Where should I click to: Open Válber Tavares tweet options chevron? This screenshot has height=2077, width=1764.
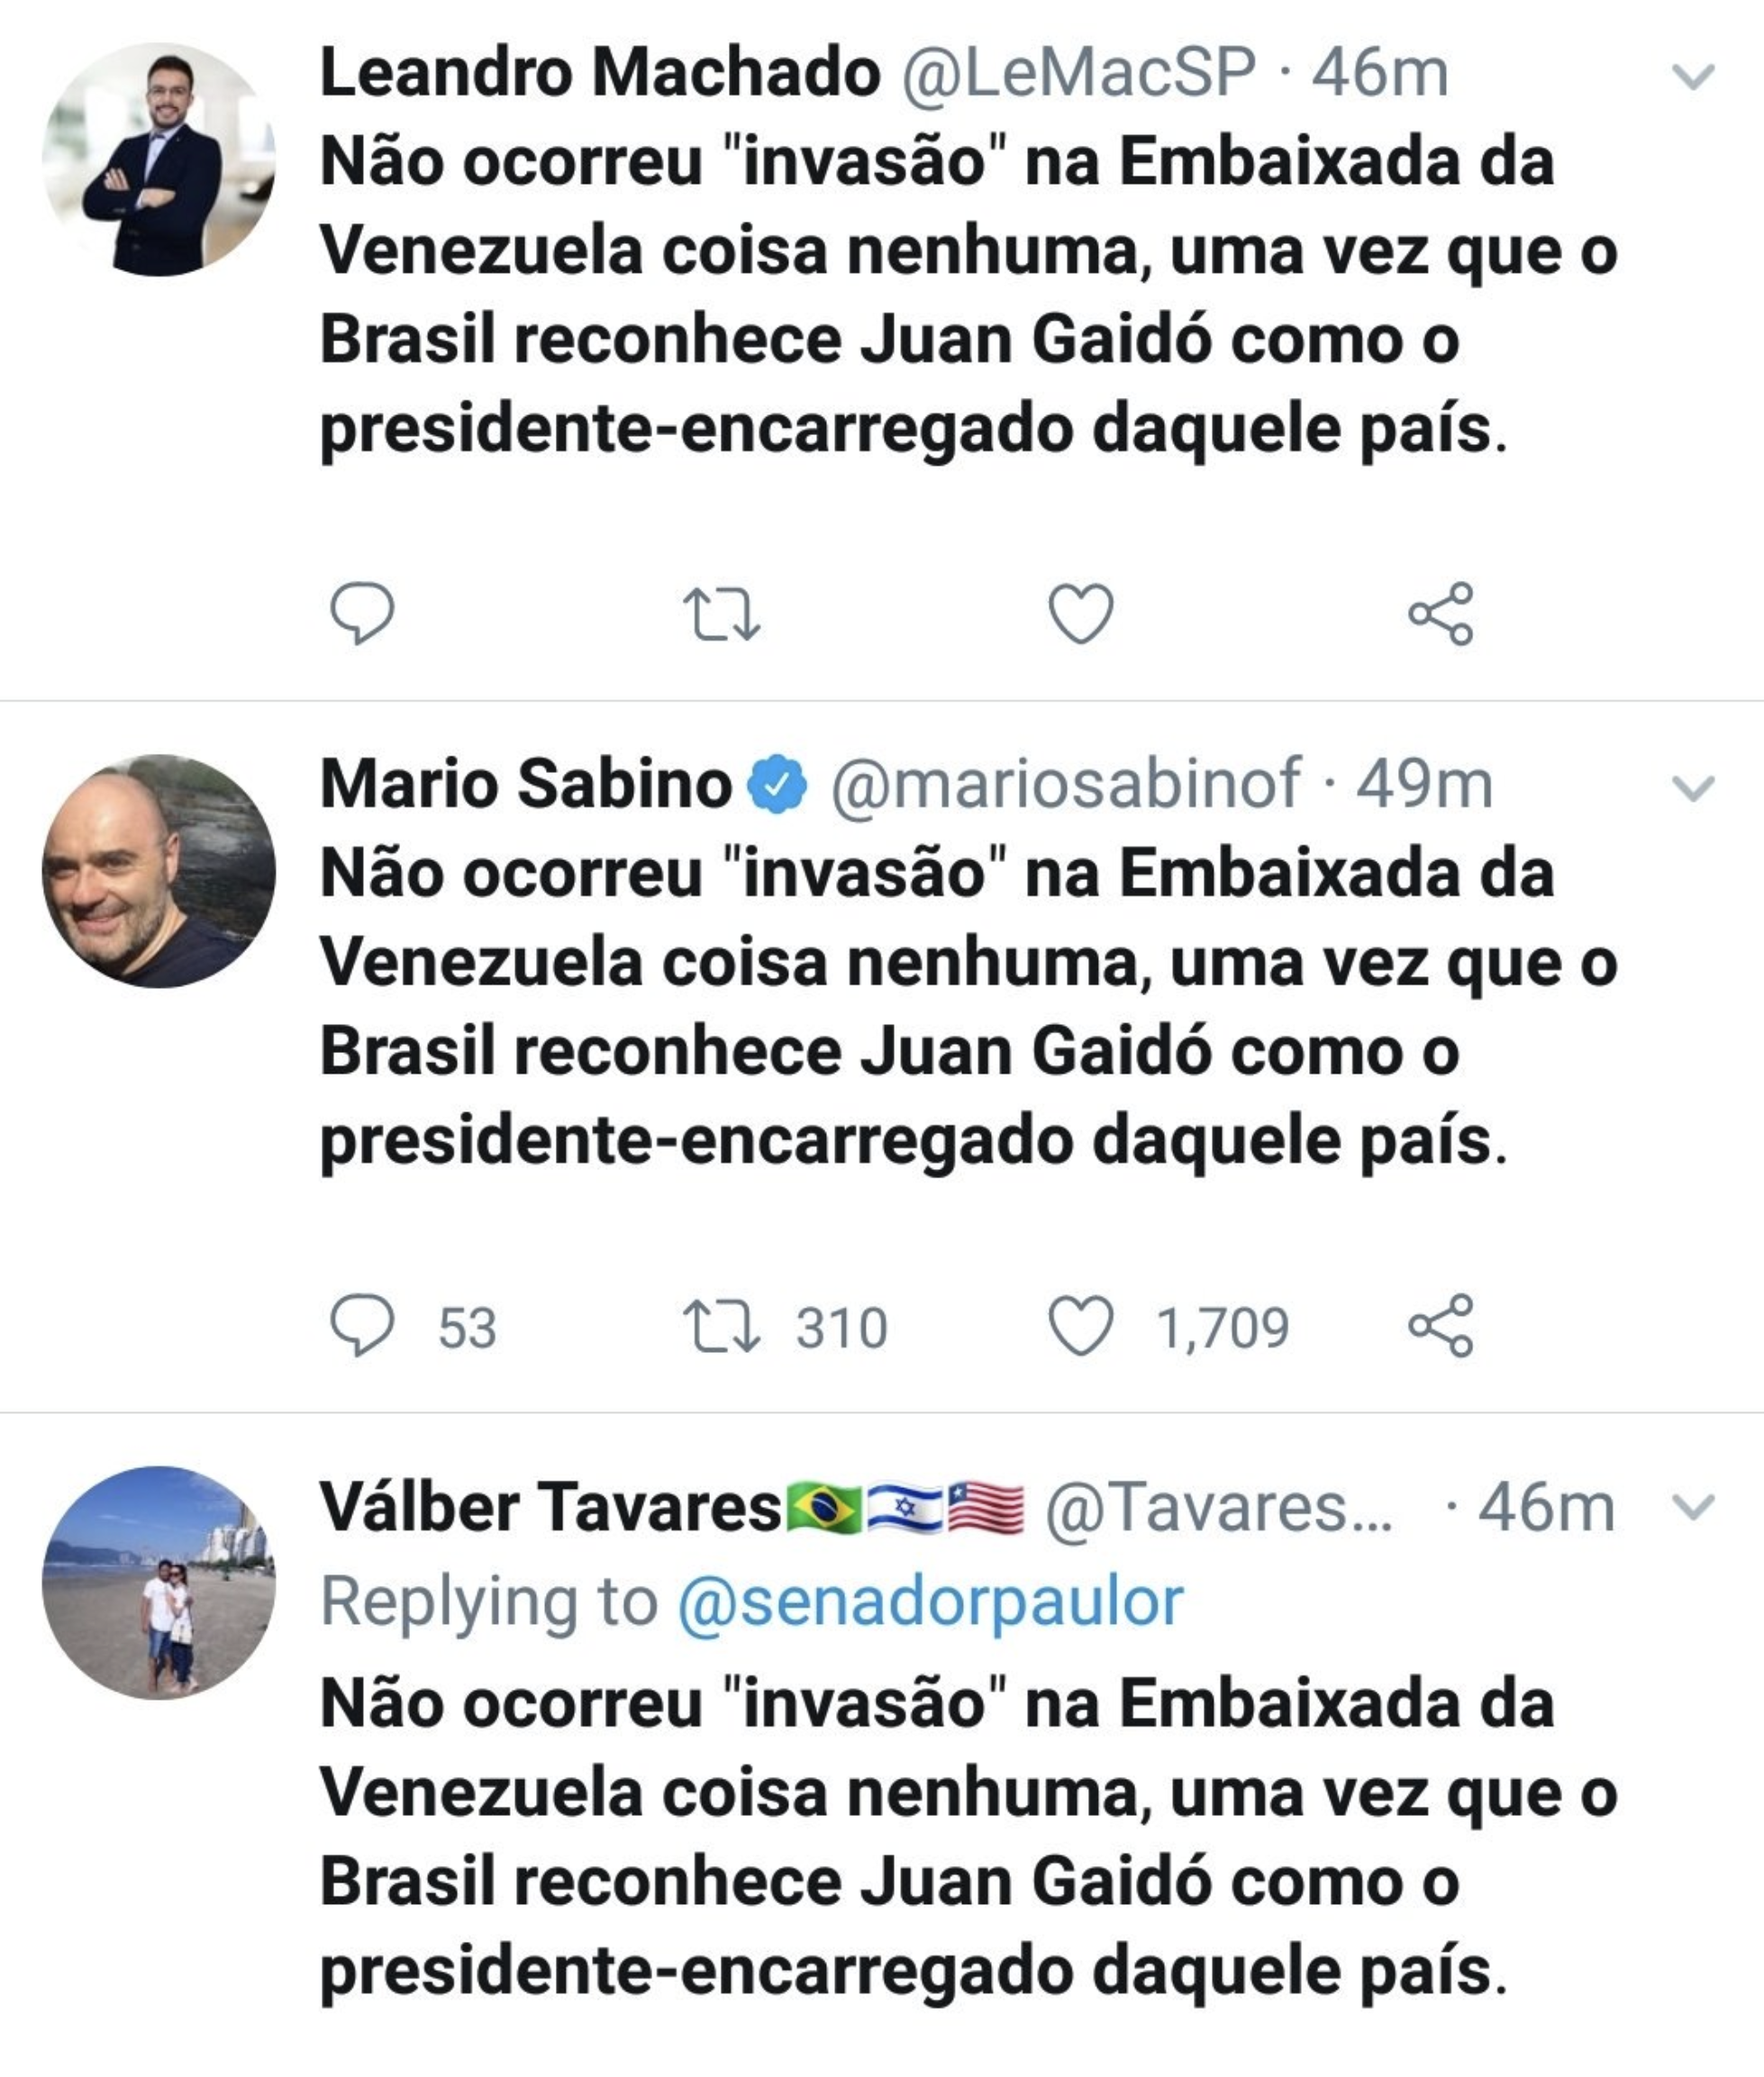click(1693, 1506)
